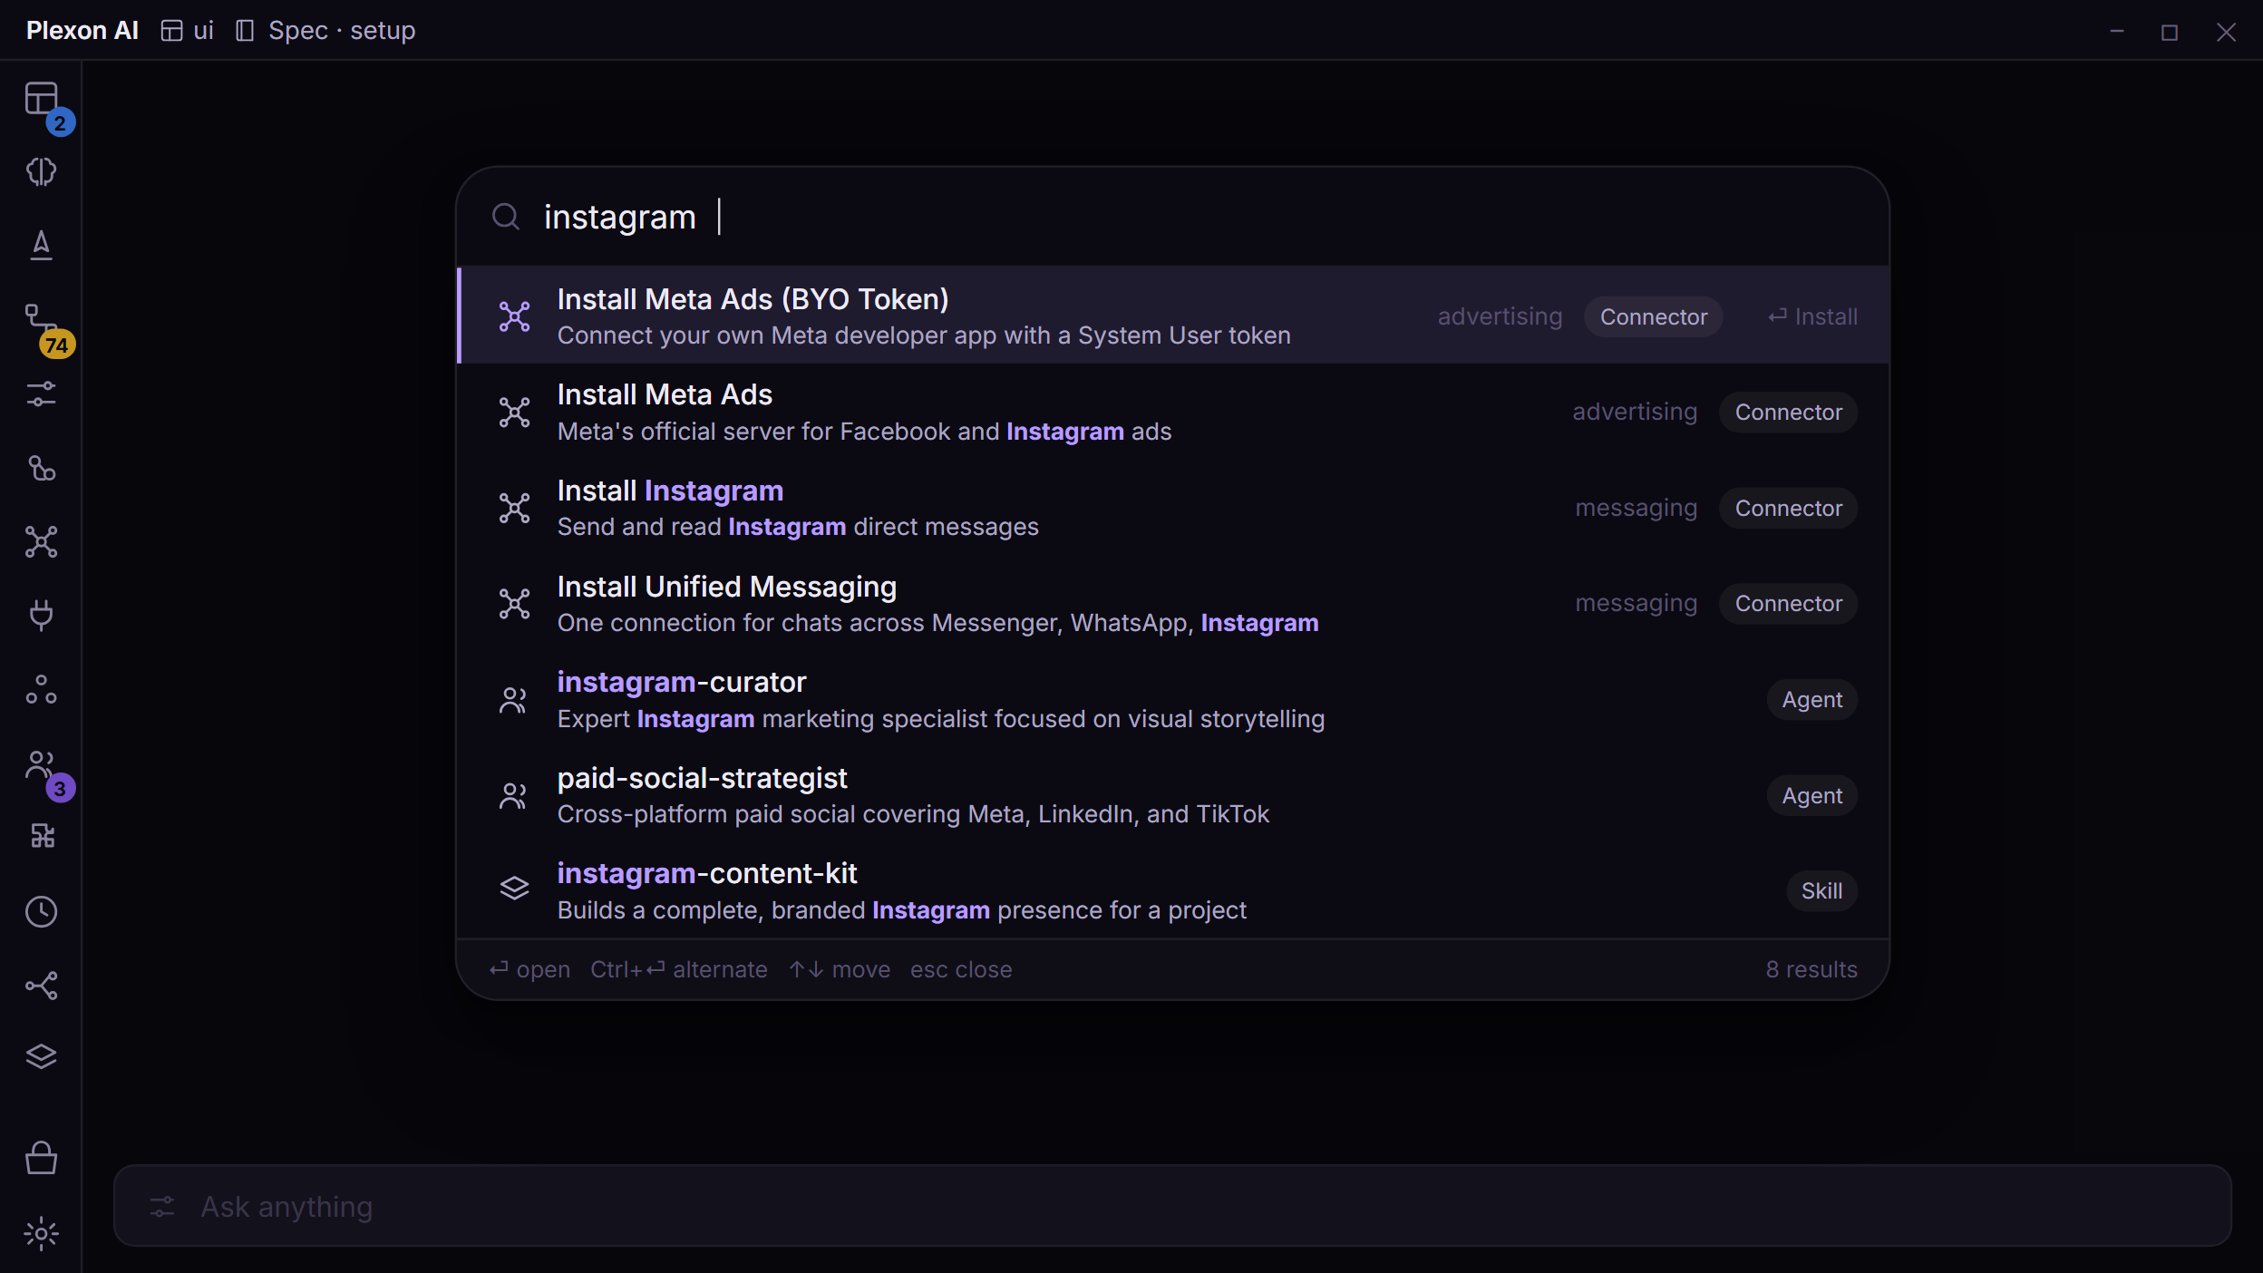This screenshot has width=2263, height=1273.
Task: Click the connector icon beside Install Instagram
Action: pyautogui.click(x=515, y=508)
